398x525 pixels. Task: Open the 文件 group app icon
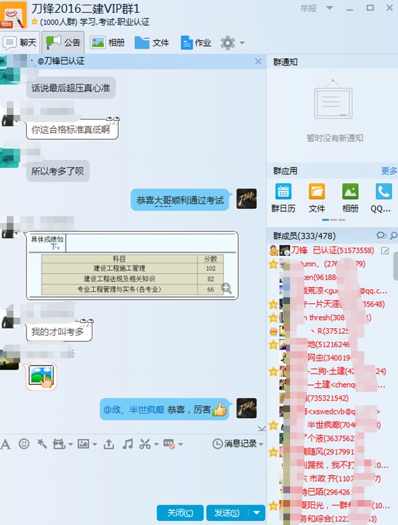[317, 198]
